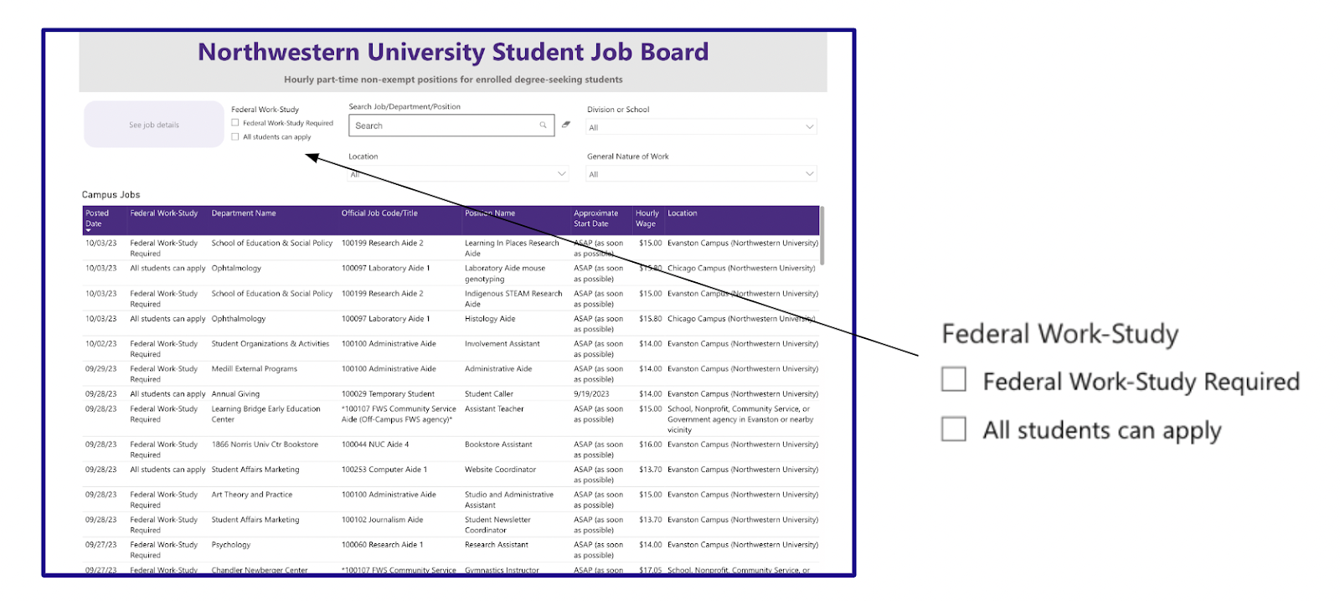Click the Official Job Code/Title column header
The height and width of the screenshot is (601, 1340).
(379, 213)
